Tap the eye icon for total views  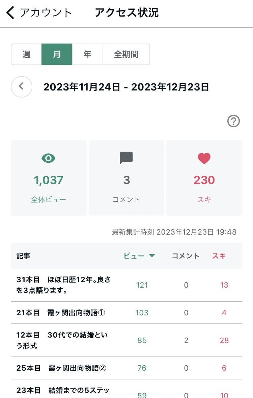tap(49, 158)
